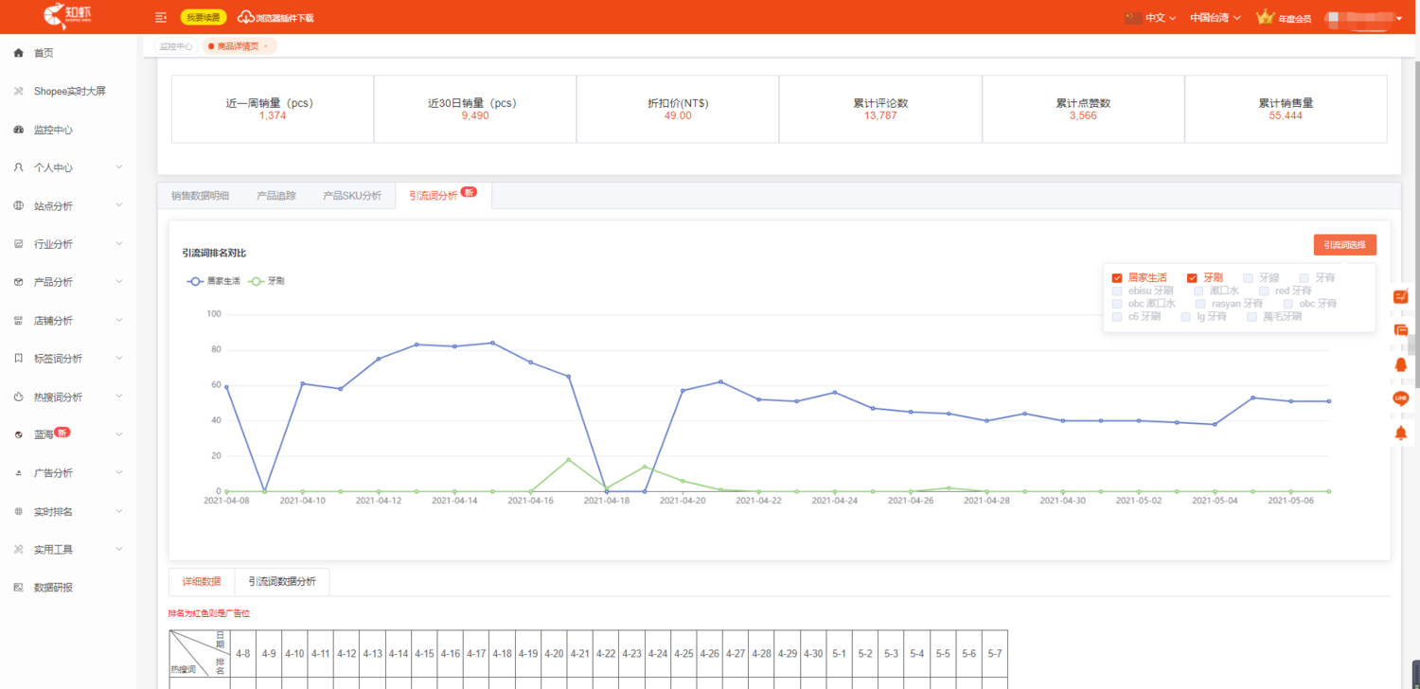Open the 中国台湾 site dropdown
This screenshot has width=1420, height=689.
1216,17
